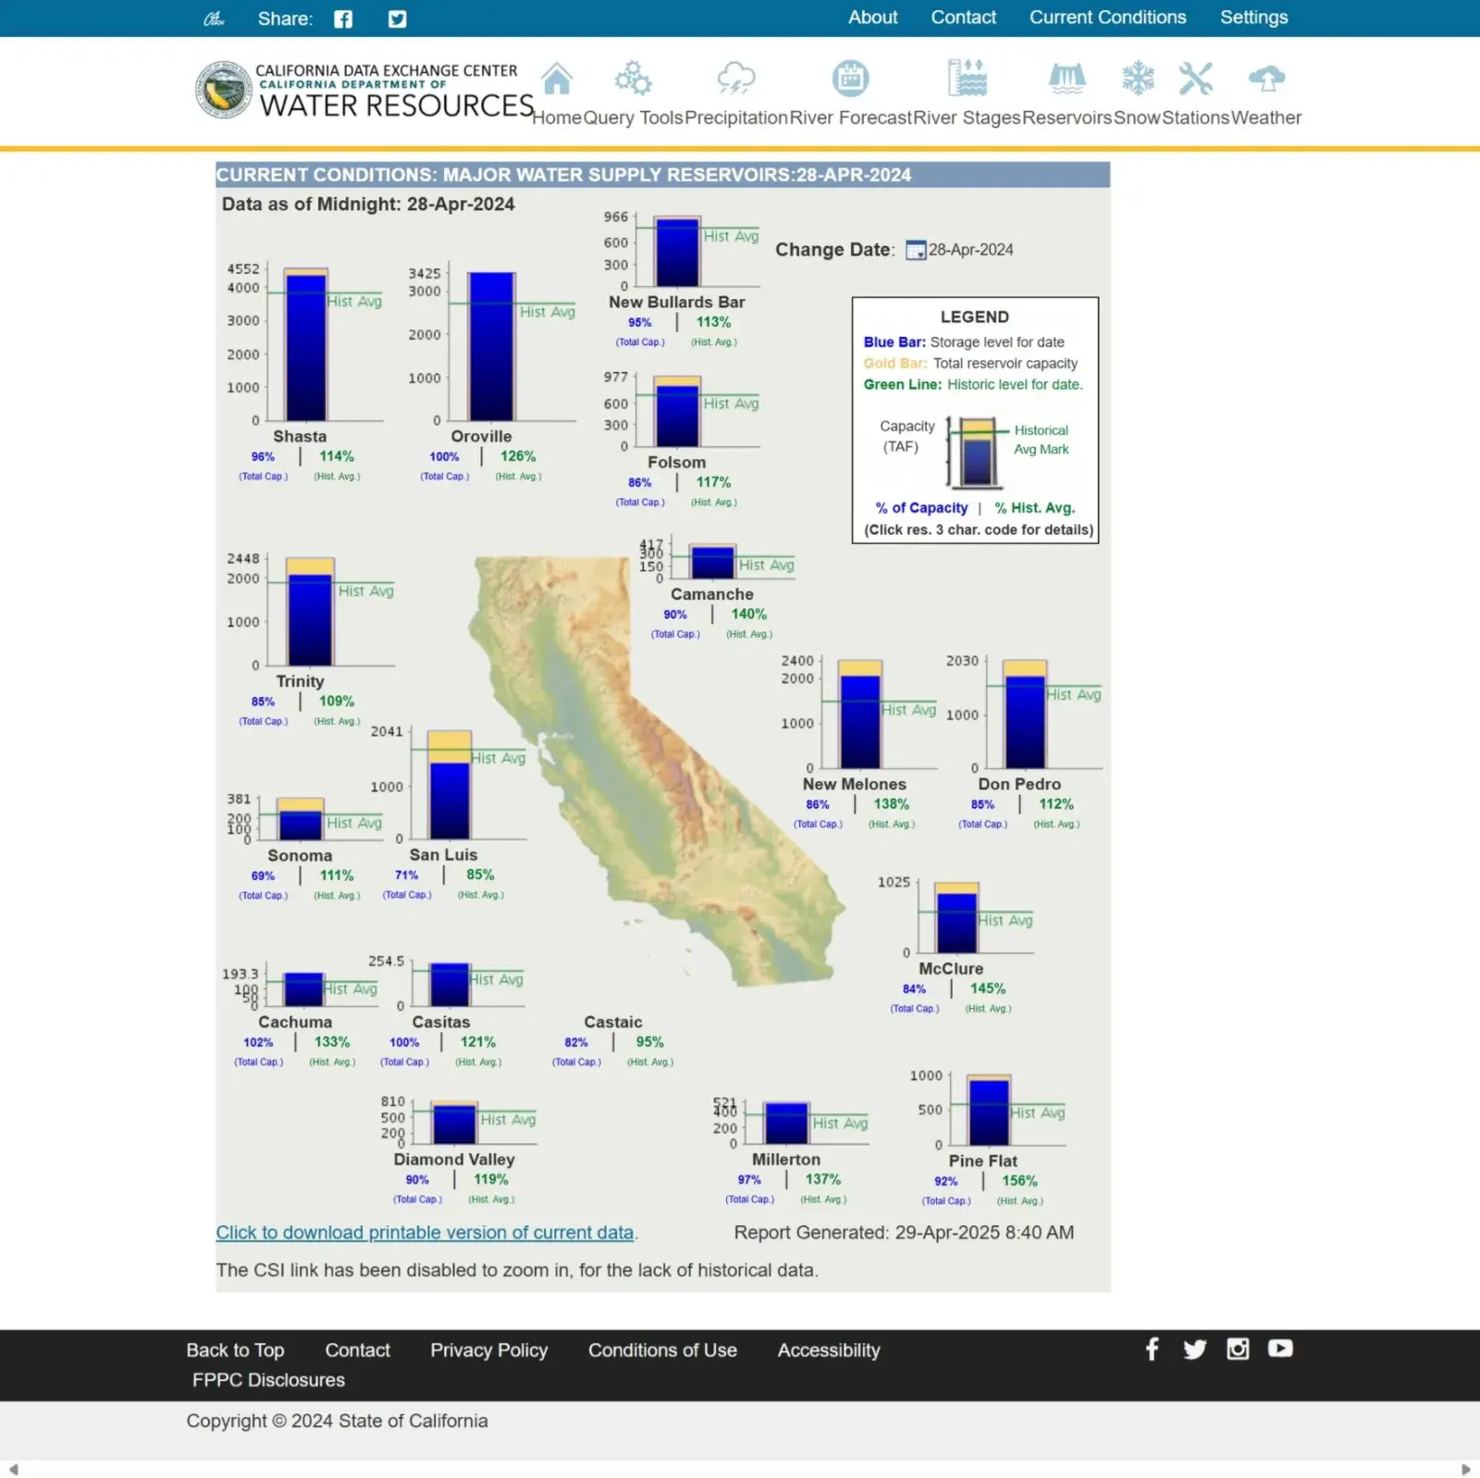The width and height of the screenshot is (1480, 1478).
Task: Select the River Forecast icon
Action: point(850,79)
